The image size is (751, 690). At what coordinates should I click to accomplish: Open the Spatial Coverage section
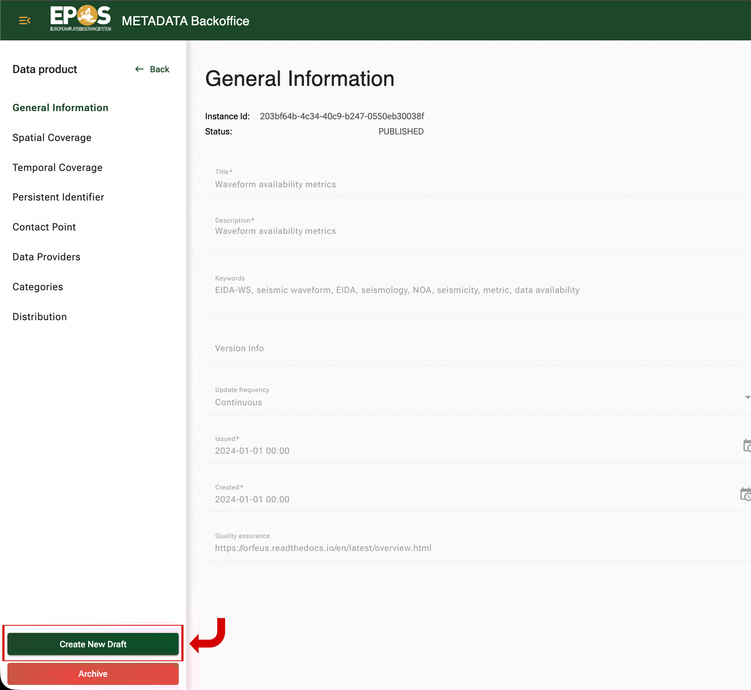click(x=52, y=138)
